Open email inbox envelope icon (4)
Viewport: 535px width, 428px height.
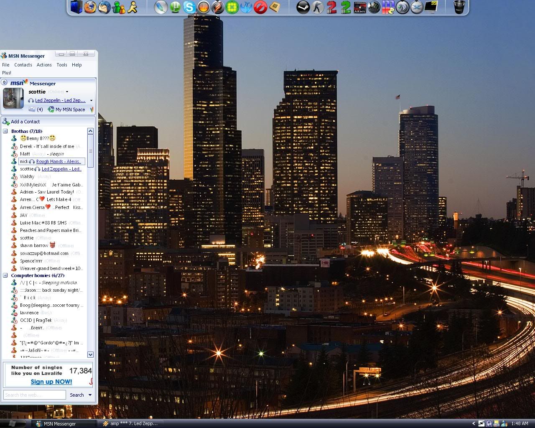(32, 109)
